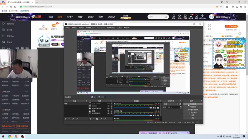The height and width of the screenshot is (139, 248).
Task: Toggle visibility of 视频采集设备 source
Action: coord(108,108)
